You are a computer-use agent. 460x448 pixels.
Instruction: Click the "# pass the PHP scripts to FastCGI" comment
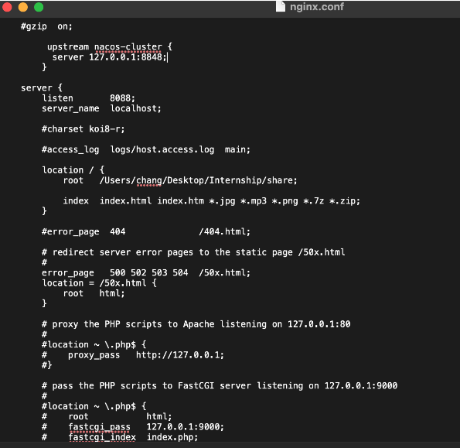pos(220,386)
